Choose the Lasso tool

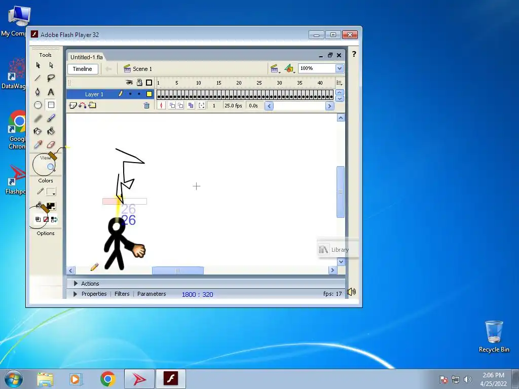coord(51,79)
